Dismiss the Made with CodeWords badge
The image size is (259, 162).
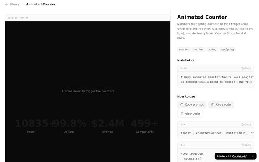[253, 156]
